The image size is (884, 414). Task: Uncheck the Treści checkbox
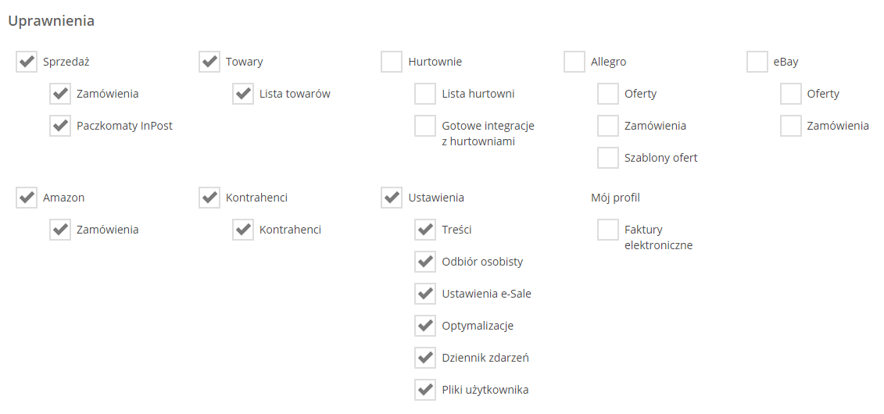(425, 230)
